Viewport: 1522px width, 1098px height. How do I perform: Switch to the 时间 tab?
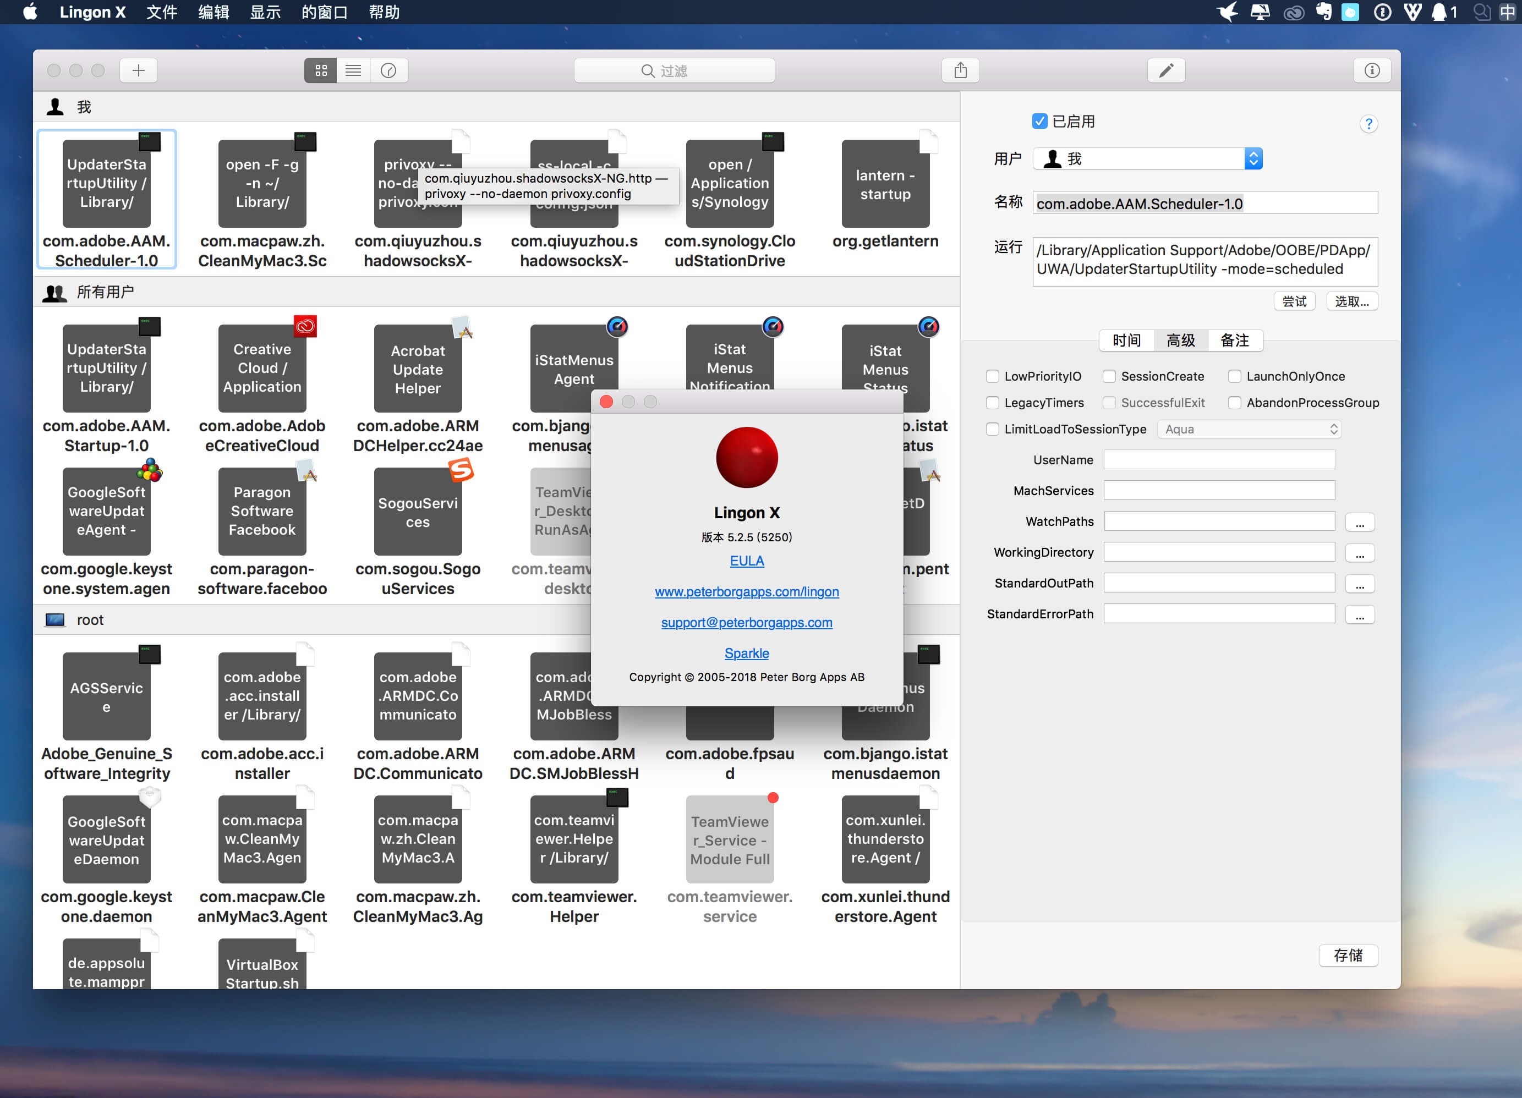(1126, 341)
